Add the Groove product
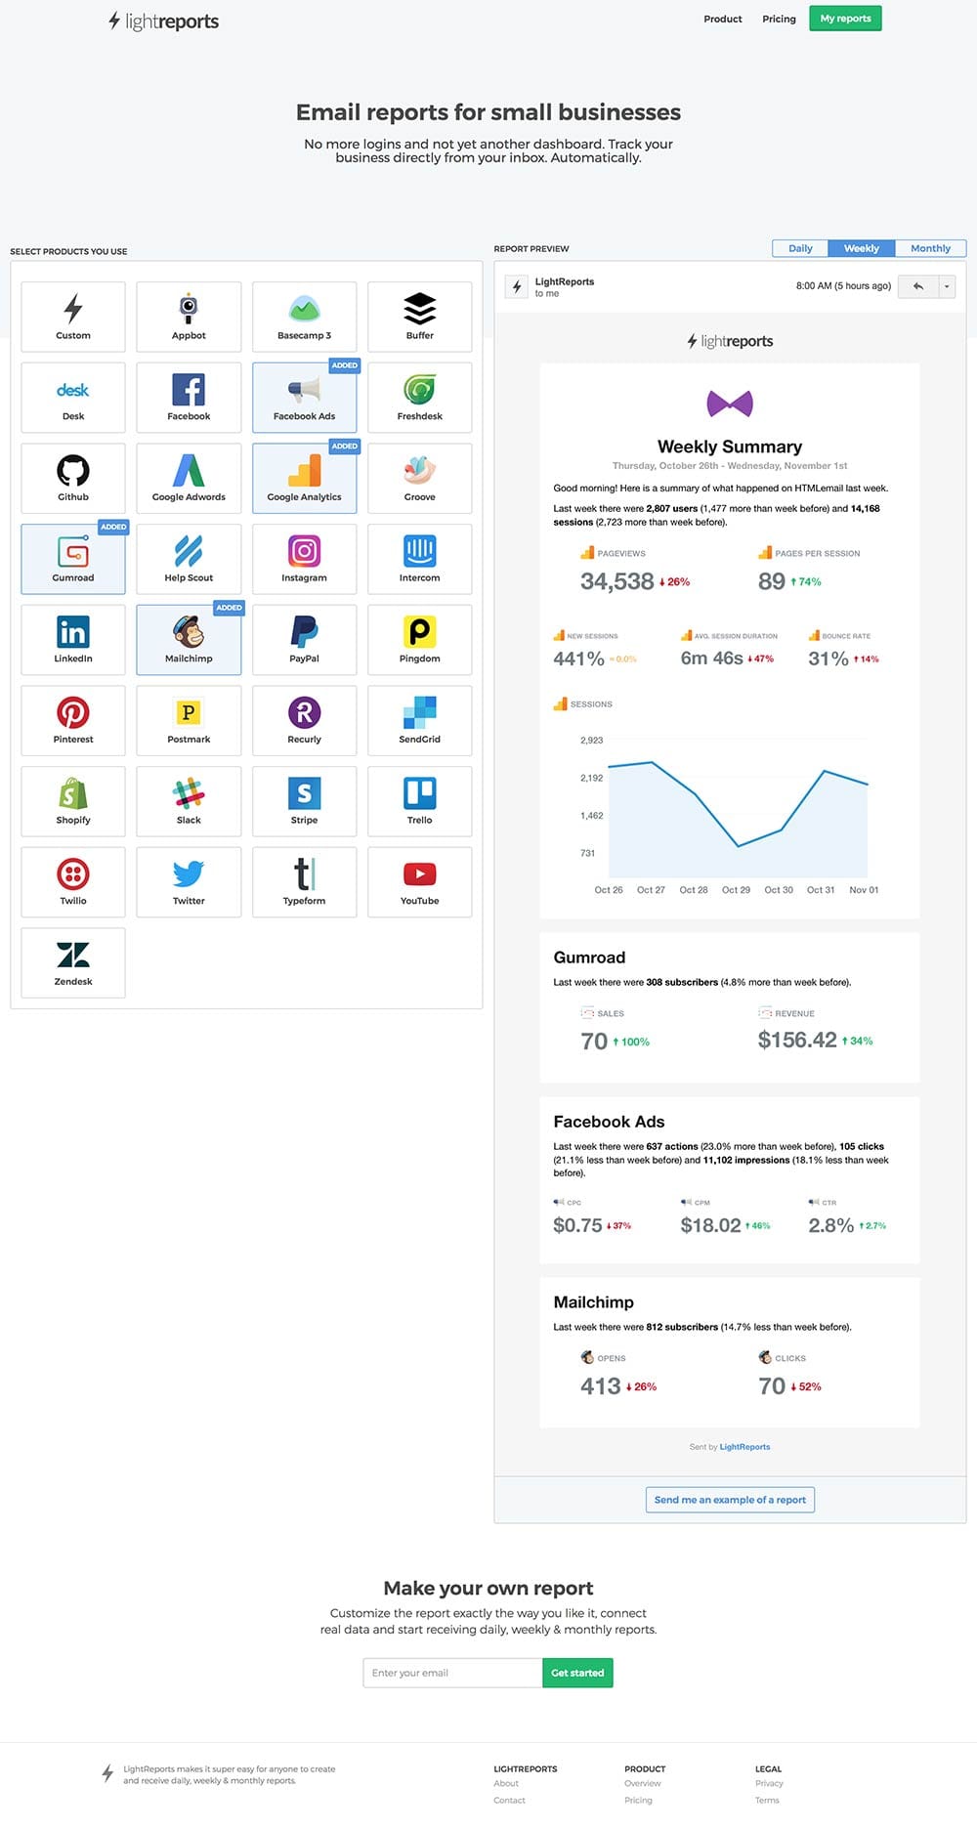This screenshot has height=1829, width=977. [x=419, y=479]
